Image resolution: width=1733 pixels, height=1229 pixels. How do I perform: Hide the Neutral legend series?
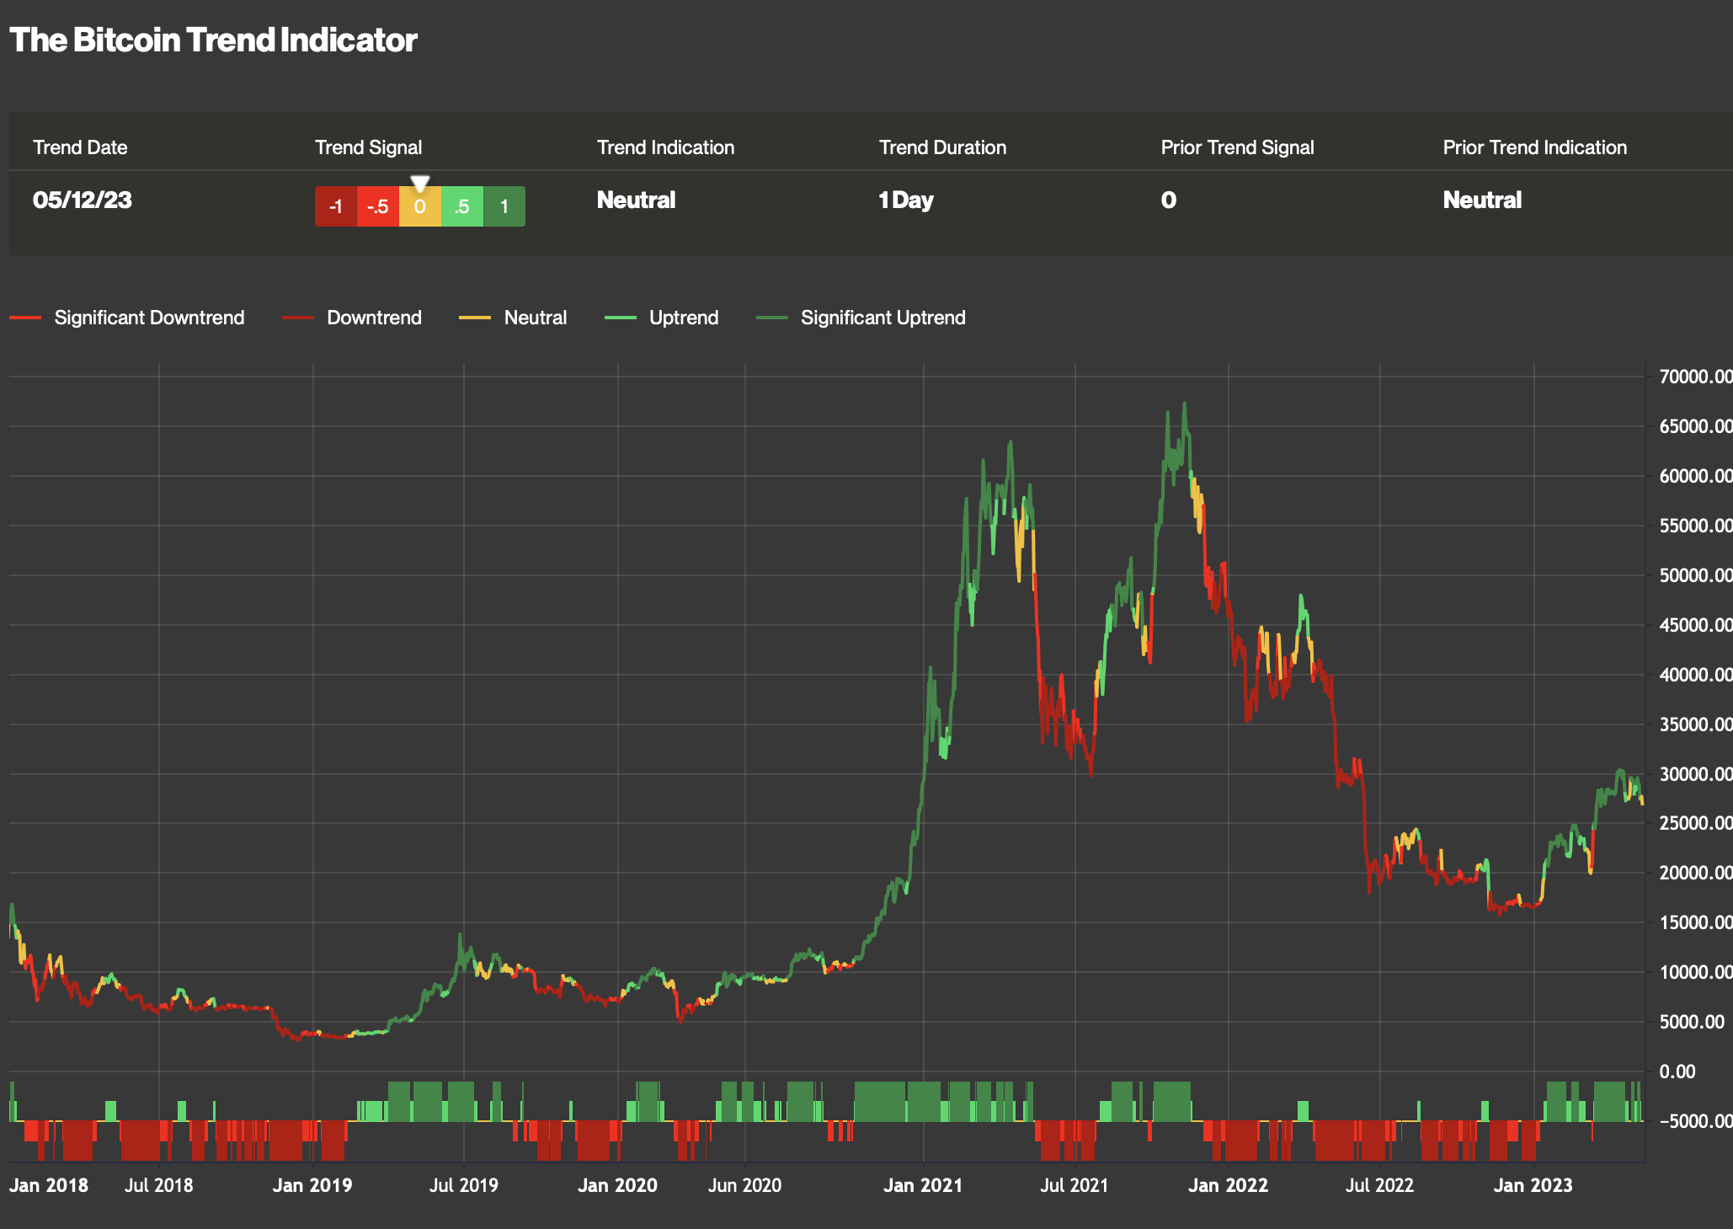click(535, 318)
